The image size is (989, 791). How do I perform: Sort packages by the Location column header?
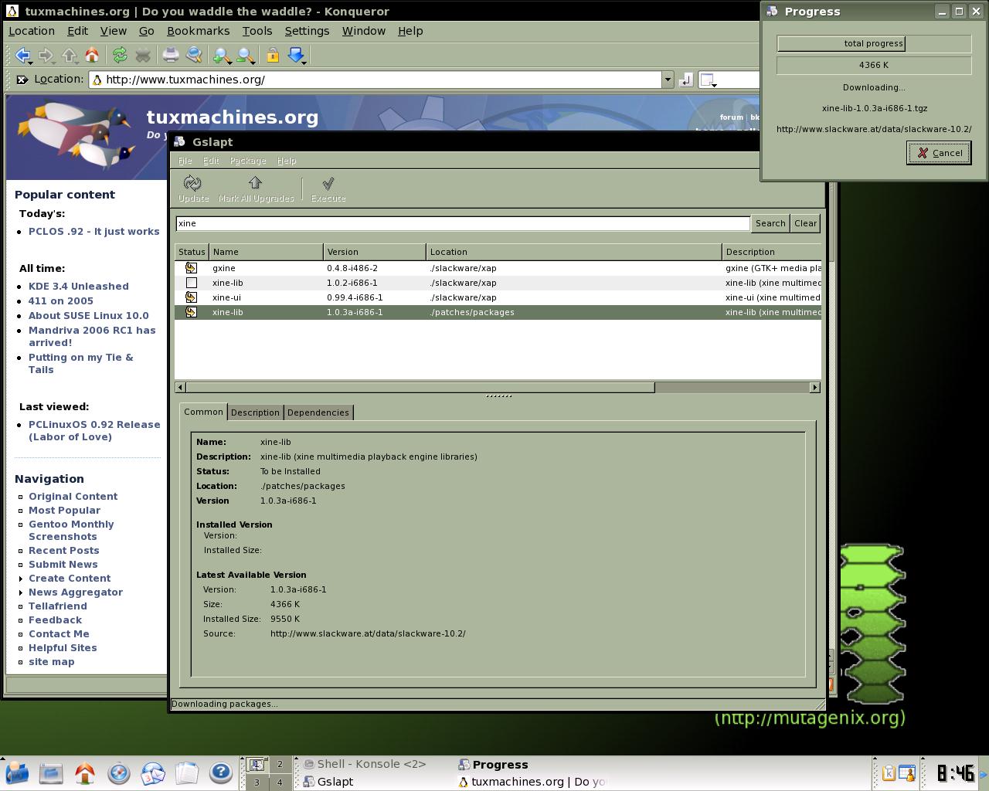(x=574, y=252)
